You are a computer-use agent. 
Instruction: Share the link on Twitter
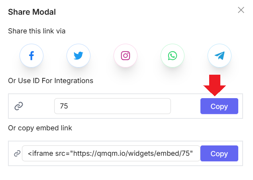(x=78, y=56)
